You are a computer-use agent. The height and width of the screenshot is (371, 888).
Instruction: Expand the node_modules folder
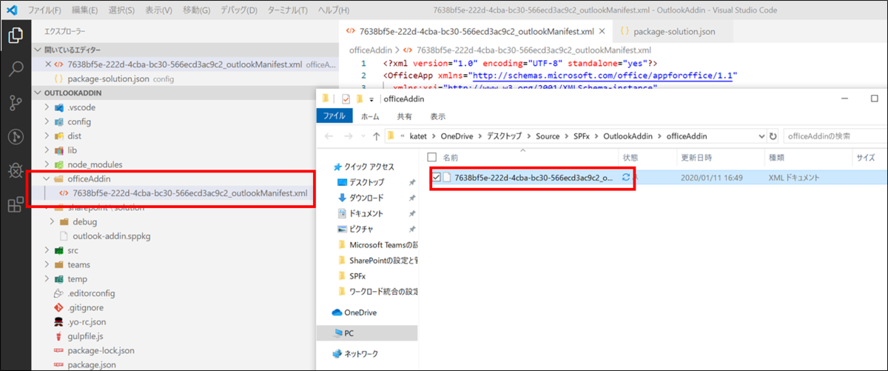click(47, 164)
